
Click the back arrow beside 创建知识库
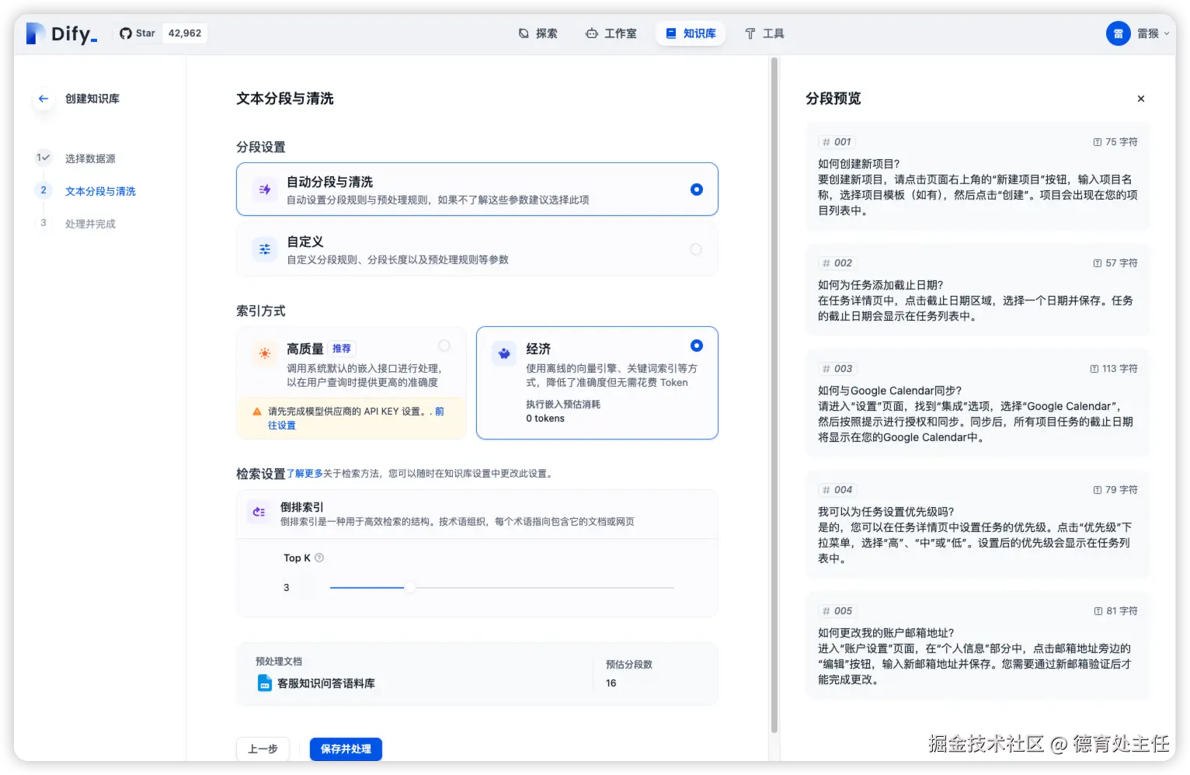click(43, 99)
